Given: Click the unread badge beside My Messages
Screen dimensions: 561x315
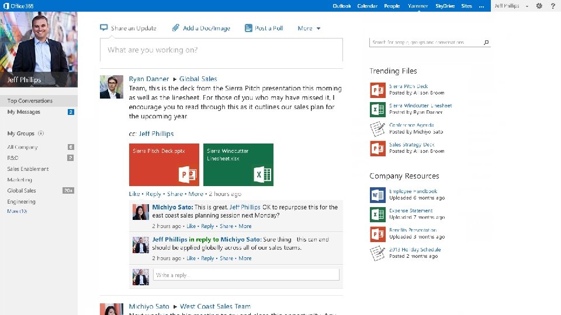Looking at the screenshot, I should 71,112.
